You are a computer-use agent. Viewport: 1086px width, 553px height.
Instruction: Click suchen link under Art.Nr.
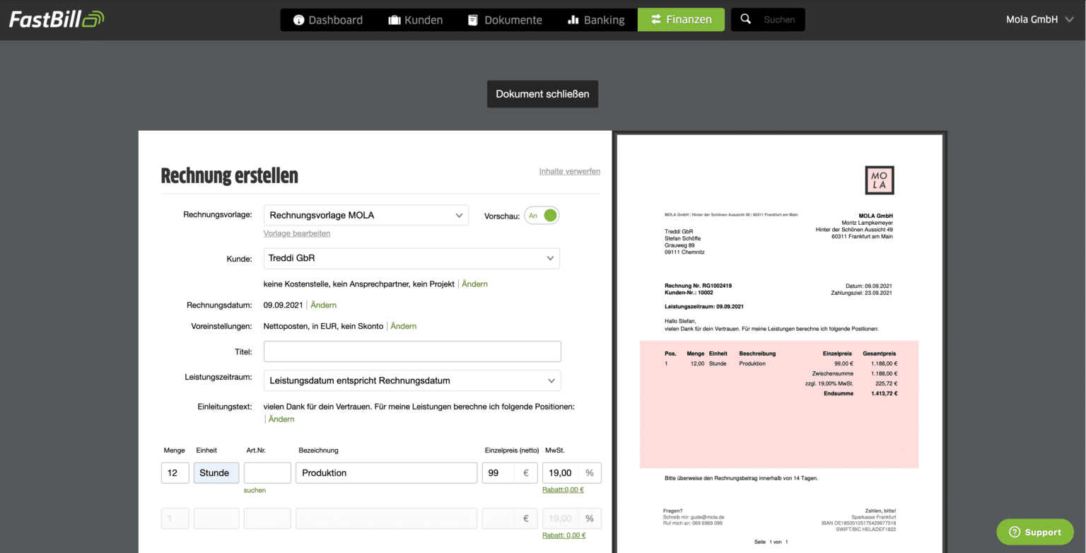[x=255, y=490]
